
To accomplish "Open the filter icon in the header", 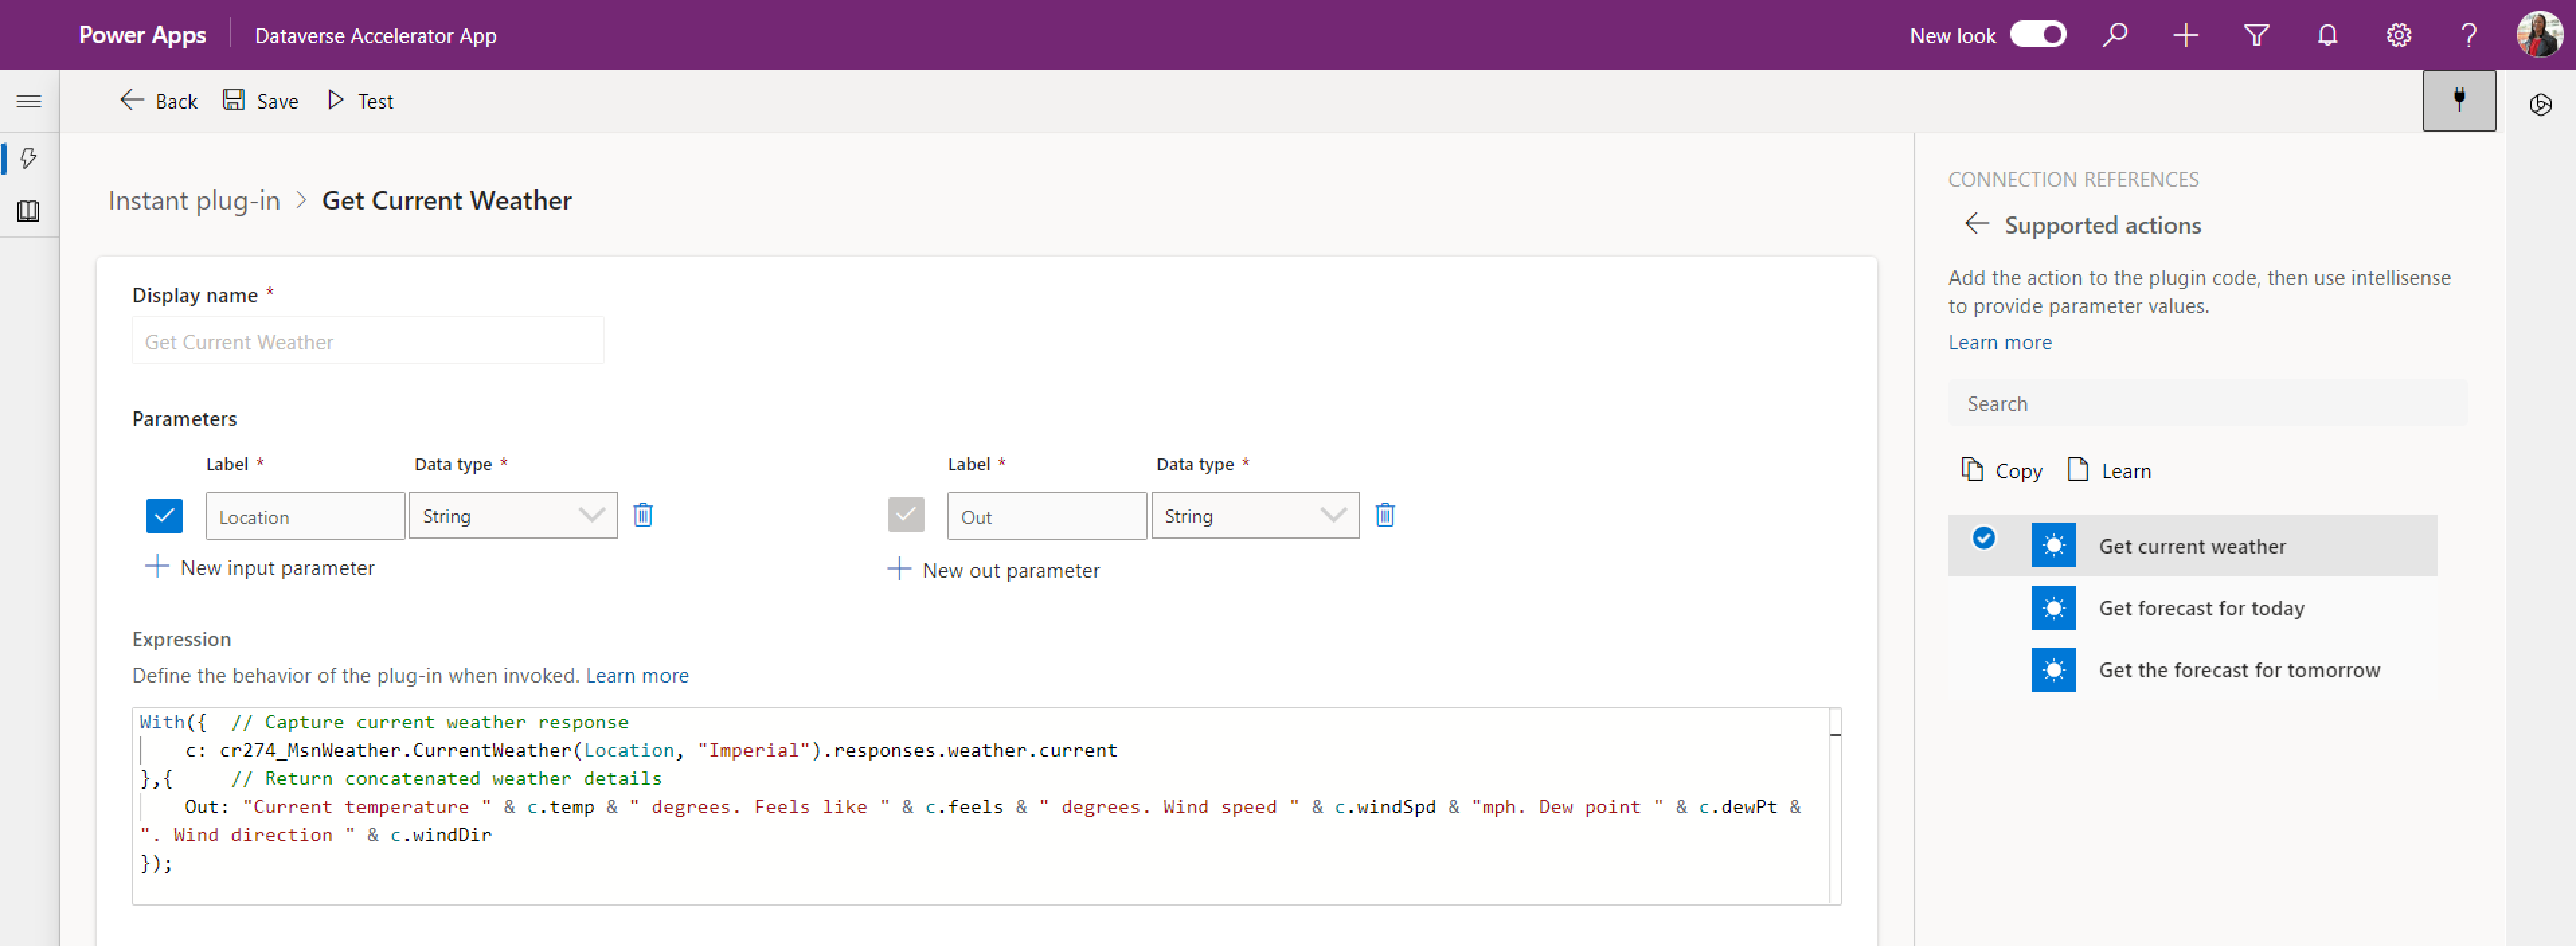I will pos(2256,34).
